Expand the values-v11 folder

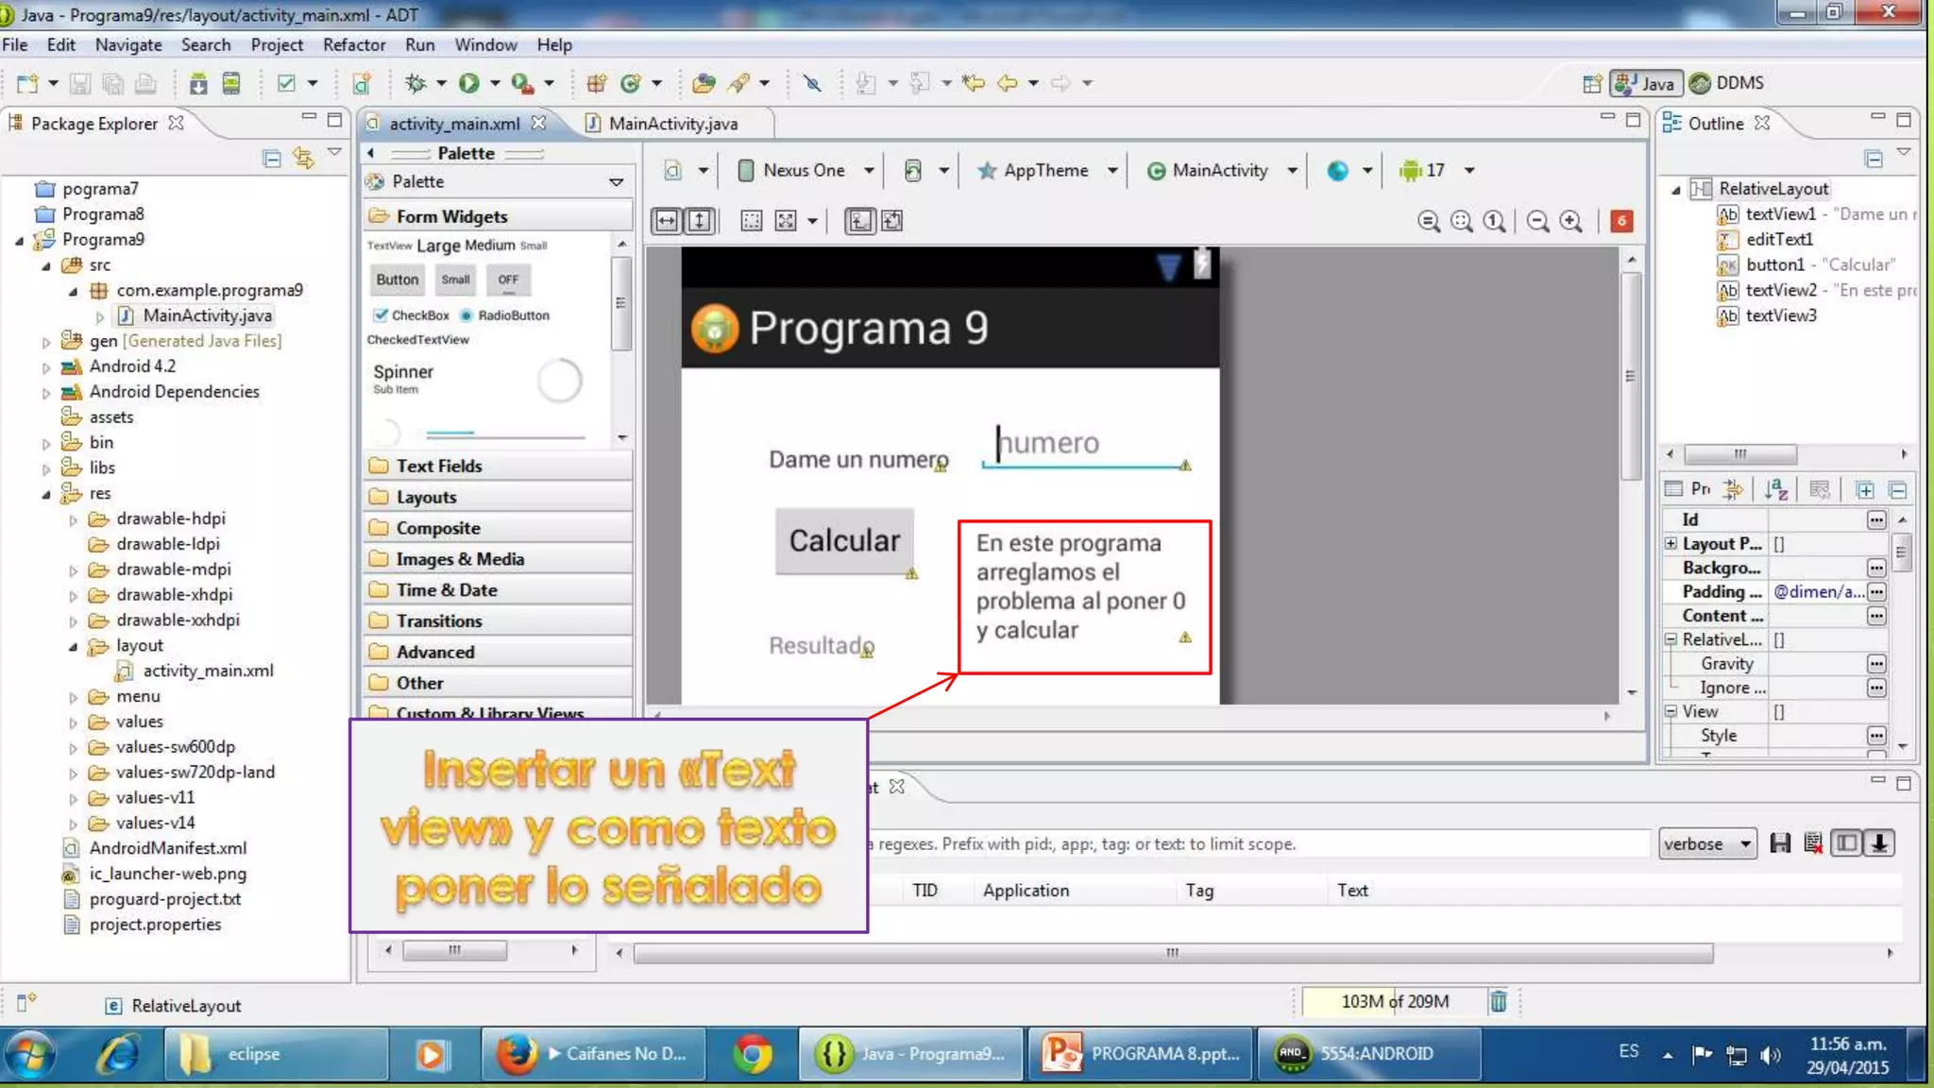click(x=74, y=798)
